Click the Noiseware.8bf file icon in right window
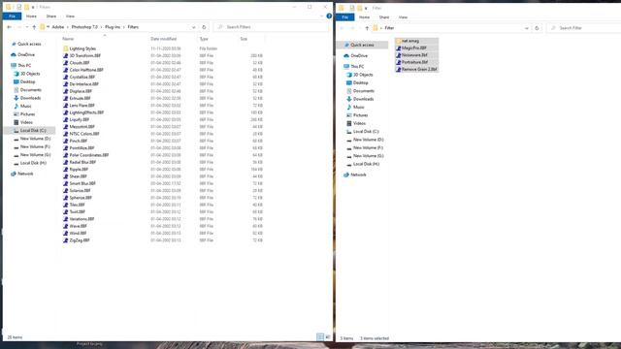621x349 pixels. pyautogui.click(x=399, y=55)
